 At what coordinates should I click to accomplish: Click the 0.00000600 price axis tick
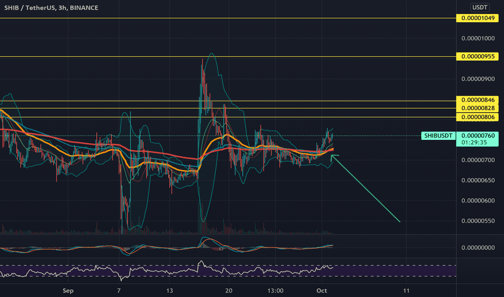478,200
